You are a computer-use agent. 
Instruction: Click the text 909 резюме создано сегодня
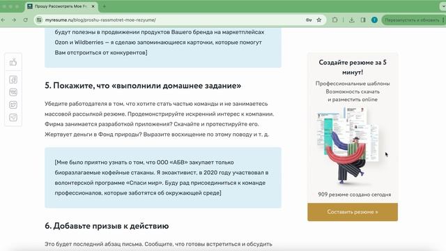click(x=355, y=195)
